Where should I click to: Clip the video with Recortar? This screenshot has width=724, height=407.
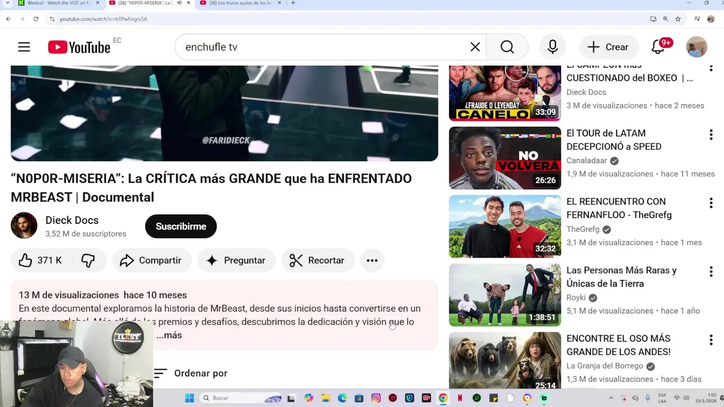pyautogui.click(x=317, y=260)
